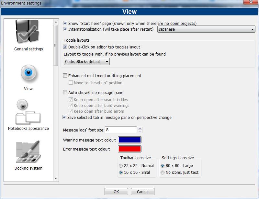
Task: Open General settings category icon
Action: click(x=28, y=32)
